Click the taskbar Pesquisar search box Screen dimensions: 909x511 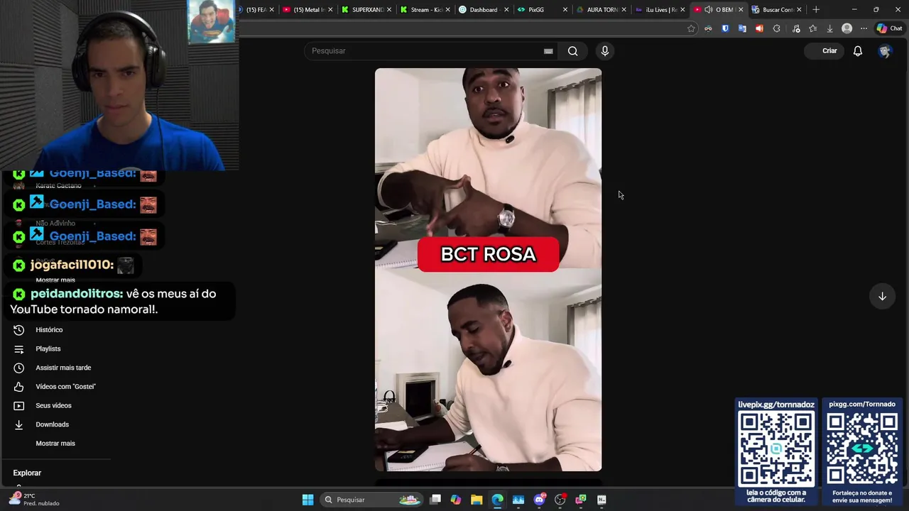tap(372, 500)
